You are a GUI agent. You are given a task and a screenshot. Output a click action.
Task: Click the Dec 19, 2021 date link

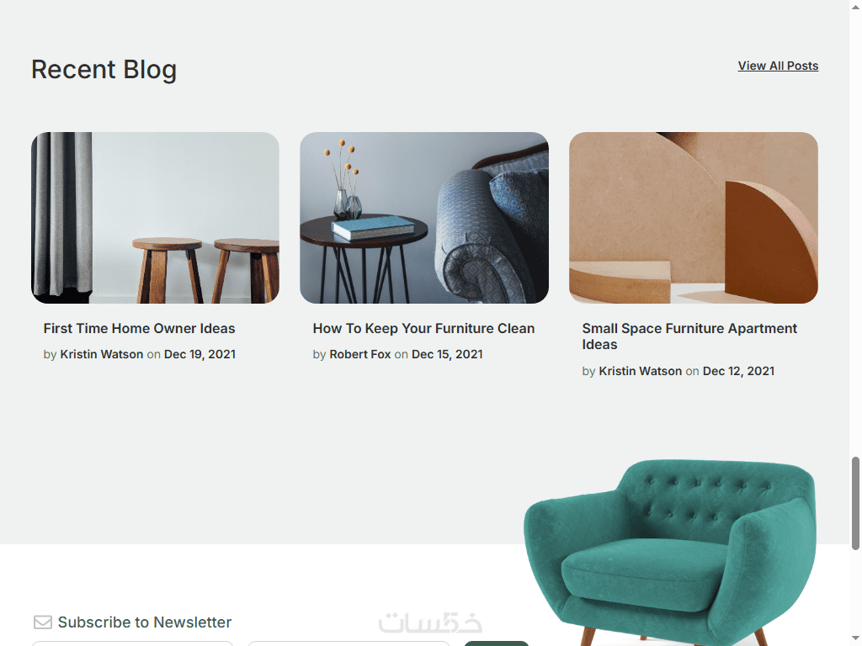200,354
